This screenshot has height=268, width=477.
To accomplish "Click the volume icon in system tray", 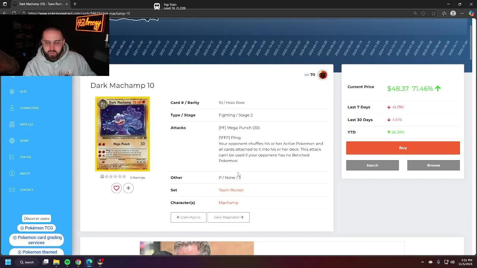I will [x=453, y=262].
